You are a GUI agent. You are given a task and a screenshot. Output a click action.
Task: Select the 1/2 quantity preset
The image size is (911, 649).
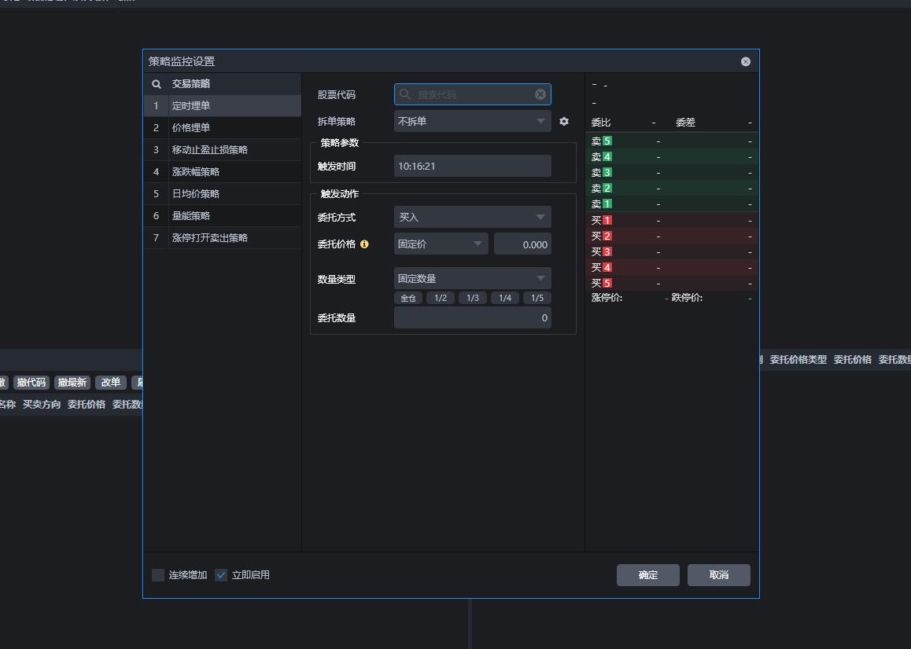[441, 298]
